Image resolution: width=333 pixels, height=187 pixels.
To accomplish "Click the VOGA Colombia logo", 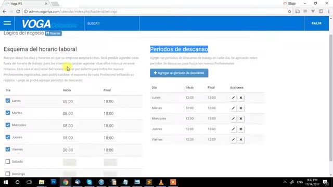I will click(x=49, y=24).
